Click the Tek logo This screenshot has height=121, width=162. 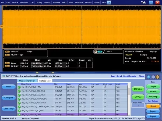(143, 2)
